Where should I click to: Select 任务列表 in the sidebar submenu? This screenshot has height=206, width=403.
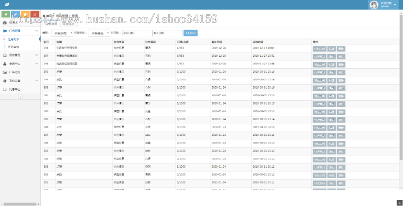point(13,39)
